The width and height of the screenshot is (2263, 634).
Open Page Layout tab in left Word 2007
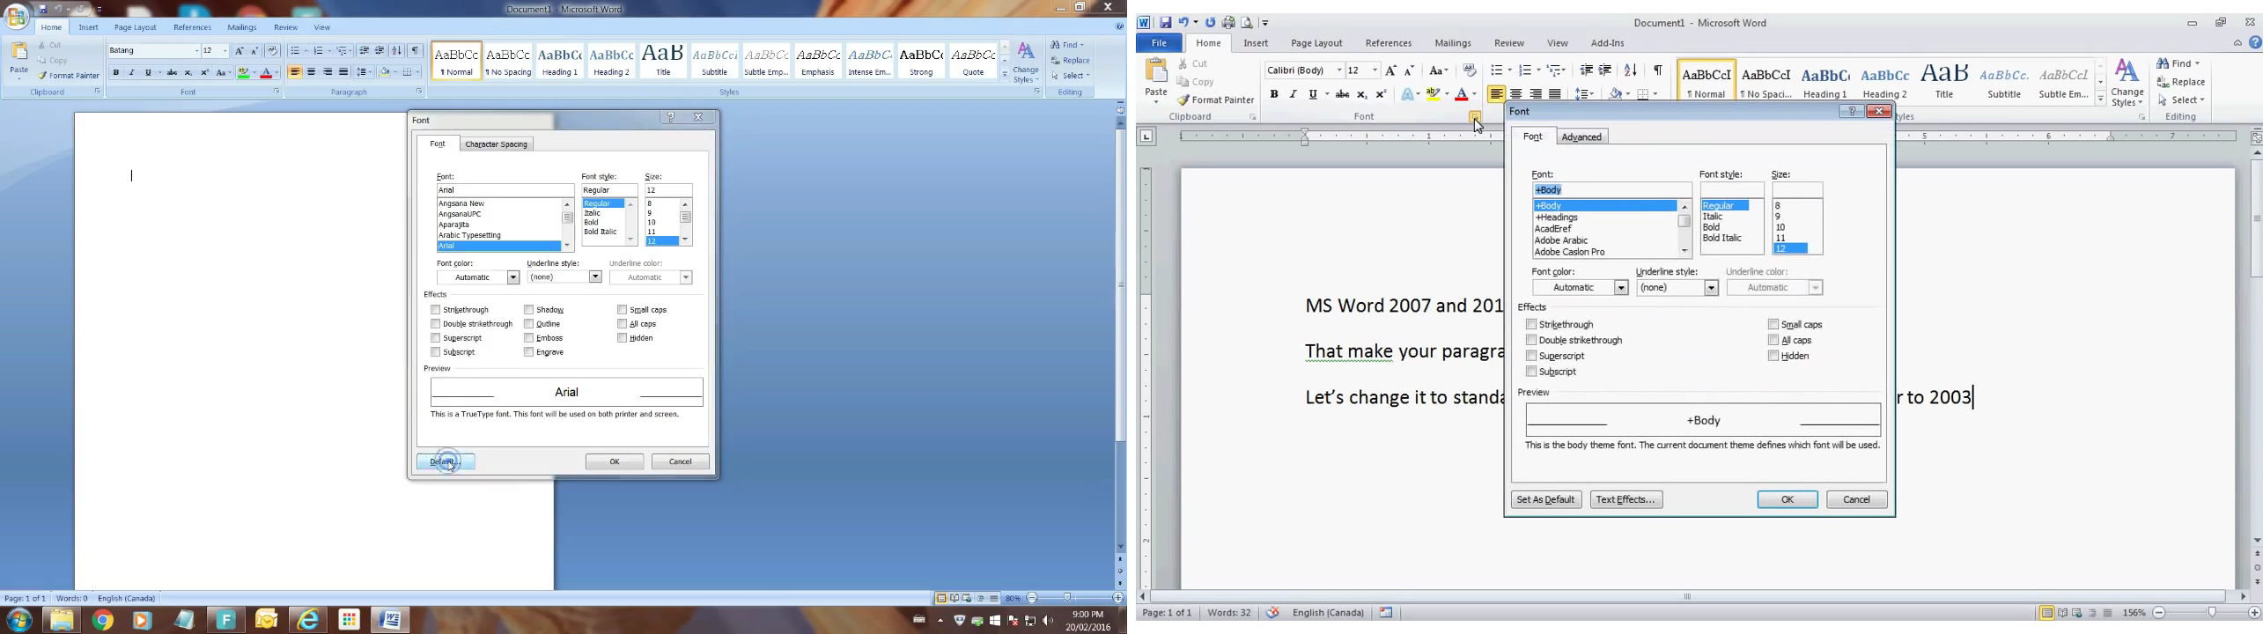(x=136, y=28)
